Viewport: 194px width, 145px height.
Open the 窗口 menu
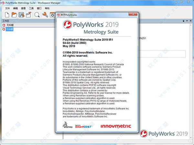pos(39,8)
